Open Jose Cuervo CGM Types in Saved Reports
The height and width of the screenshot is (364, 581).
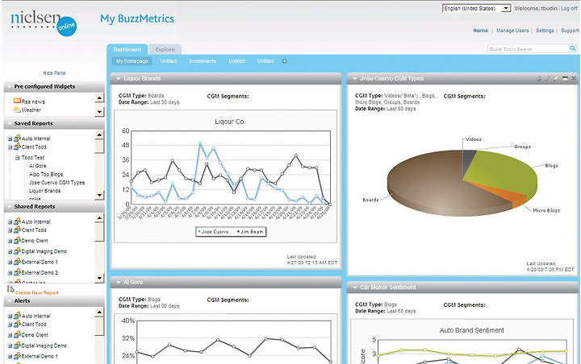point(56,182)
